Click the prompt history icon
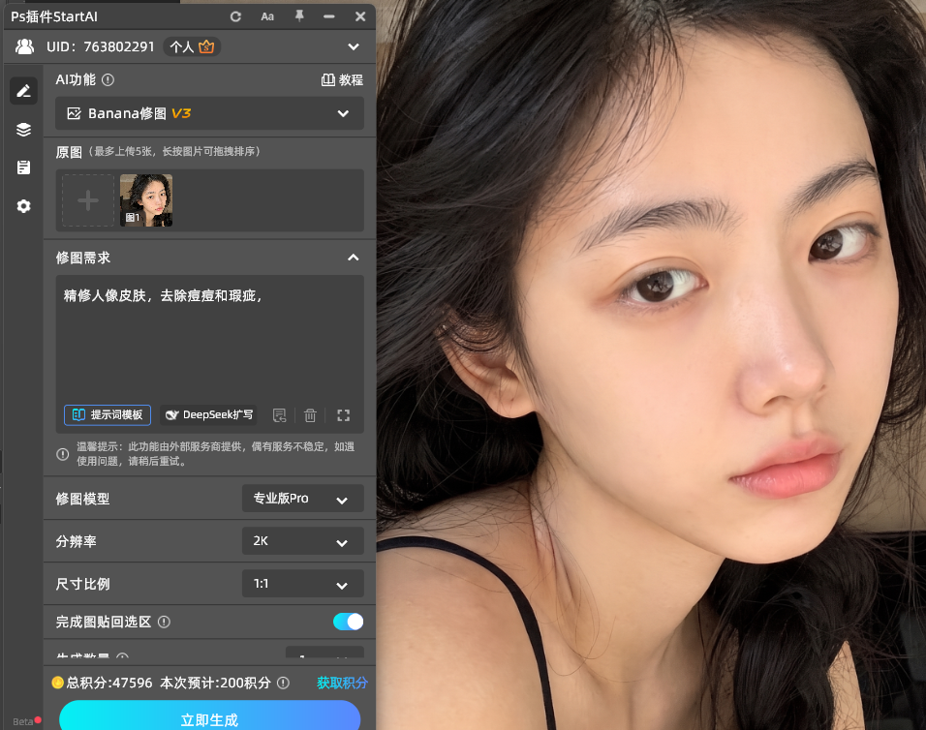Image resolution: width=926 pixels, height=730 pixels. [x=279, y=415]
